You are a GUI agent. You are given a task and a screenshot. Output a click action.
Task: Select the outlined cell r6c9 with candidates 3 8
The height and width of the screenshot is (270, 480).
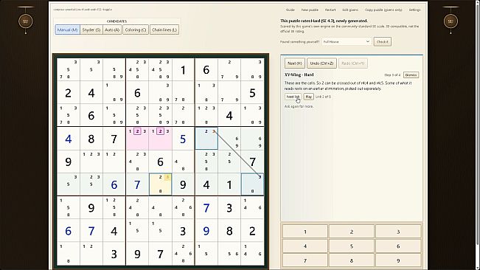[252, 184]
